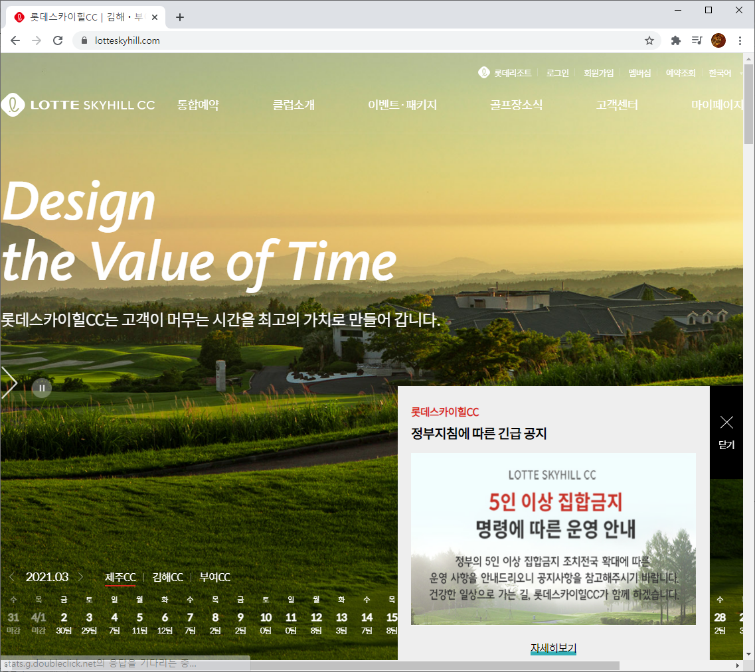
Task: Click the slideshow next arrow on the left edge
Action: coord(9,383)
